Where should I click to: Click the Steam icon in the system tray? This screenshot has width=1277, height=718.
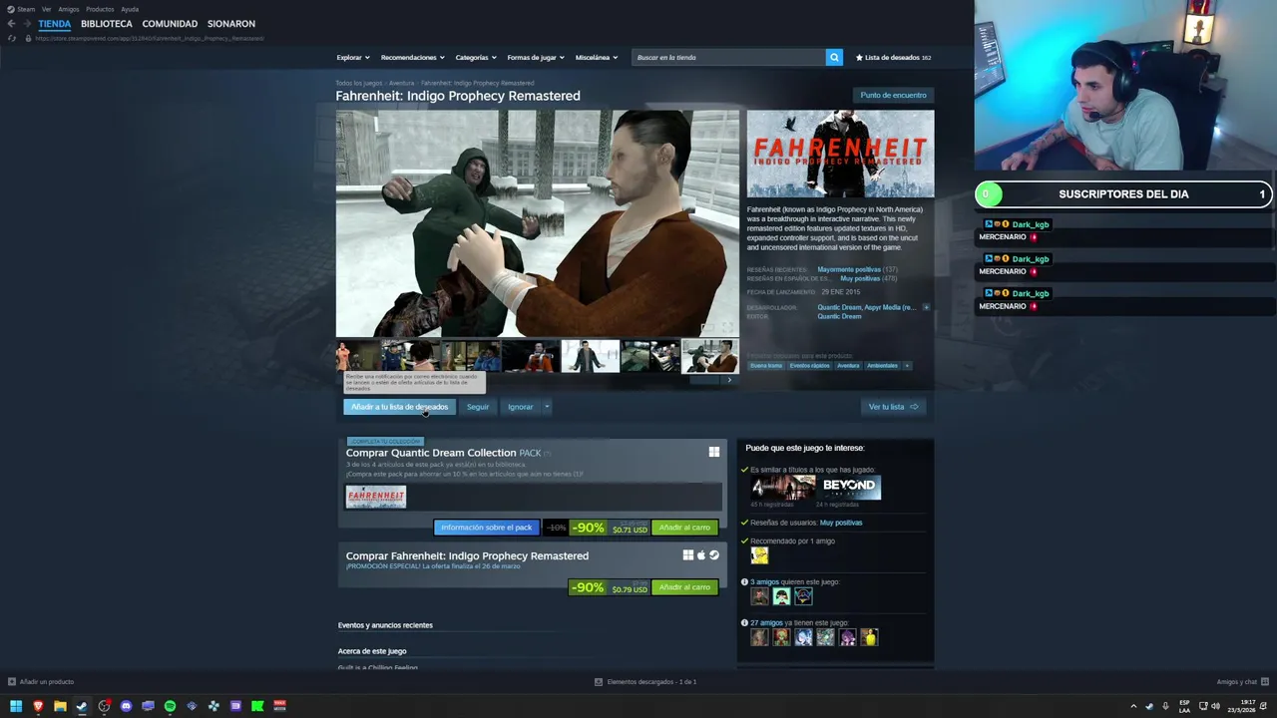(1148, 706)
